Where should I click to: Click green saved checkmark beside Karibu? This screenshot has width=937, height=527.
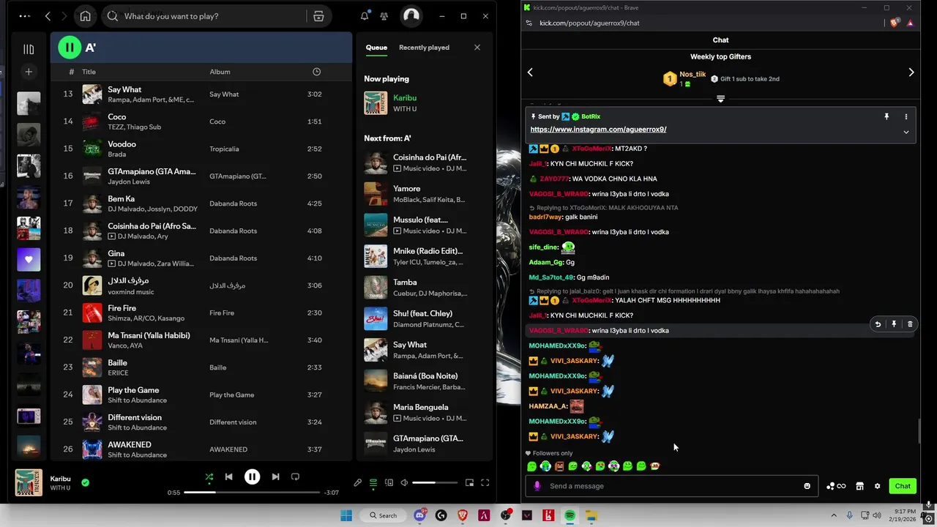(x=85, y=482)
